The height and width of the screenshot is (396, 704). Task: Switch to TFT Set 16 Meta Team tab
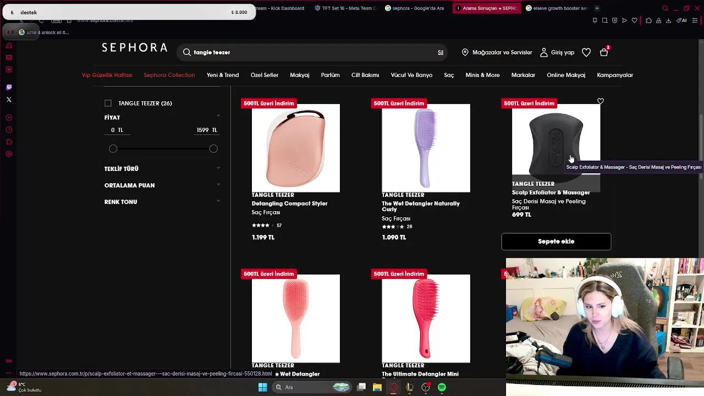pyautogui.click(x=345, y=8)
